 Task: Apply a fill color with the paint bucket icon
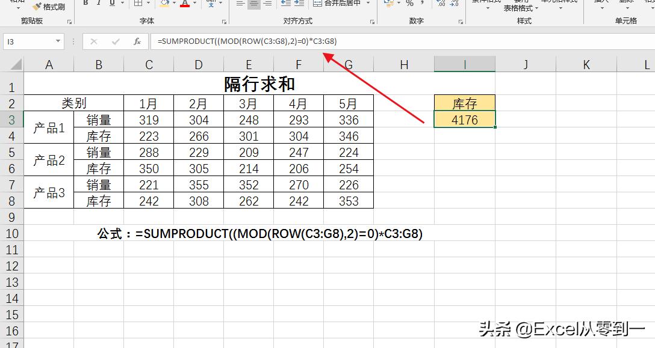(164, 5)
